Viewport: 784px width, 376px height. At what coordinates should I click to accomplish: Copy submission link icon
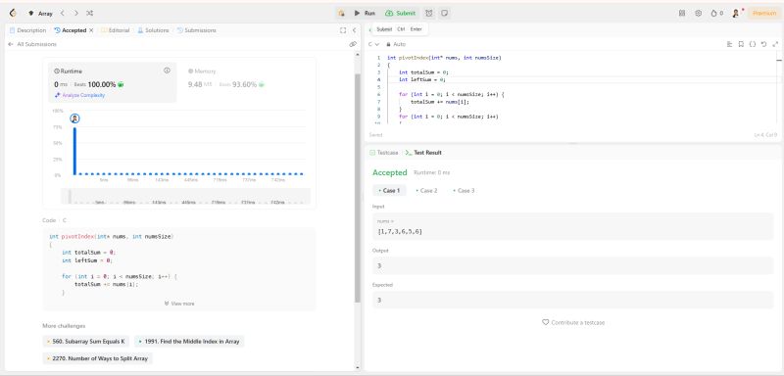353,44
